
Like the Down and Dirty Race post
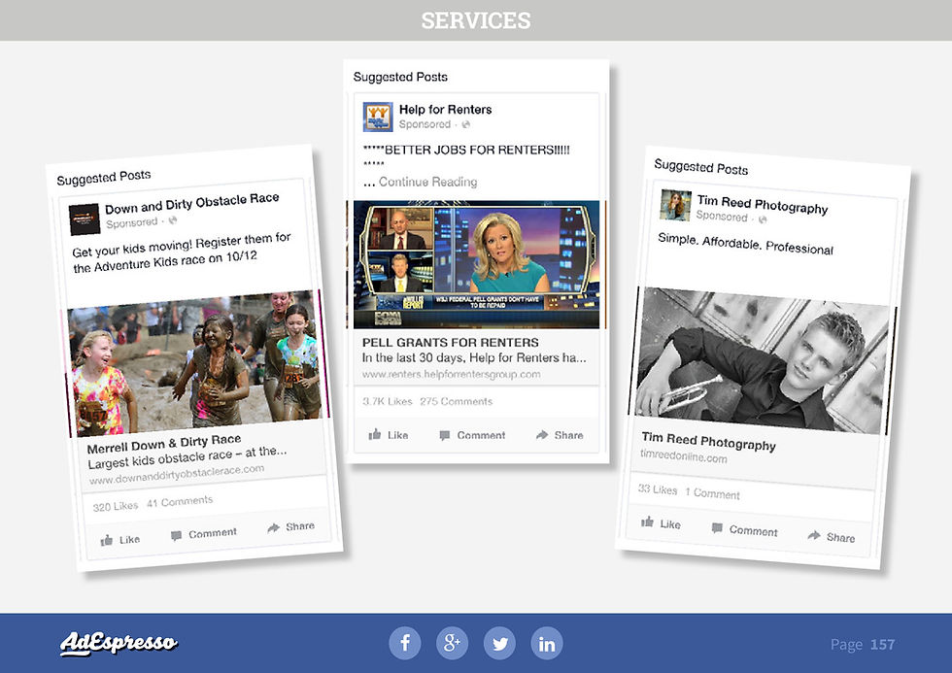click(120, 540)
